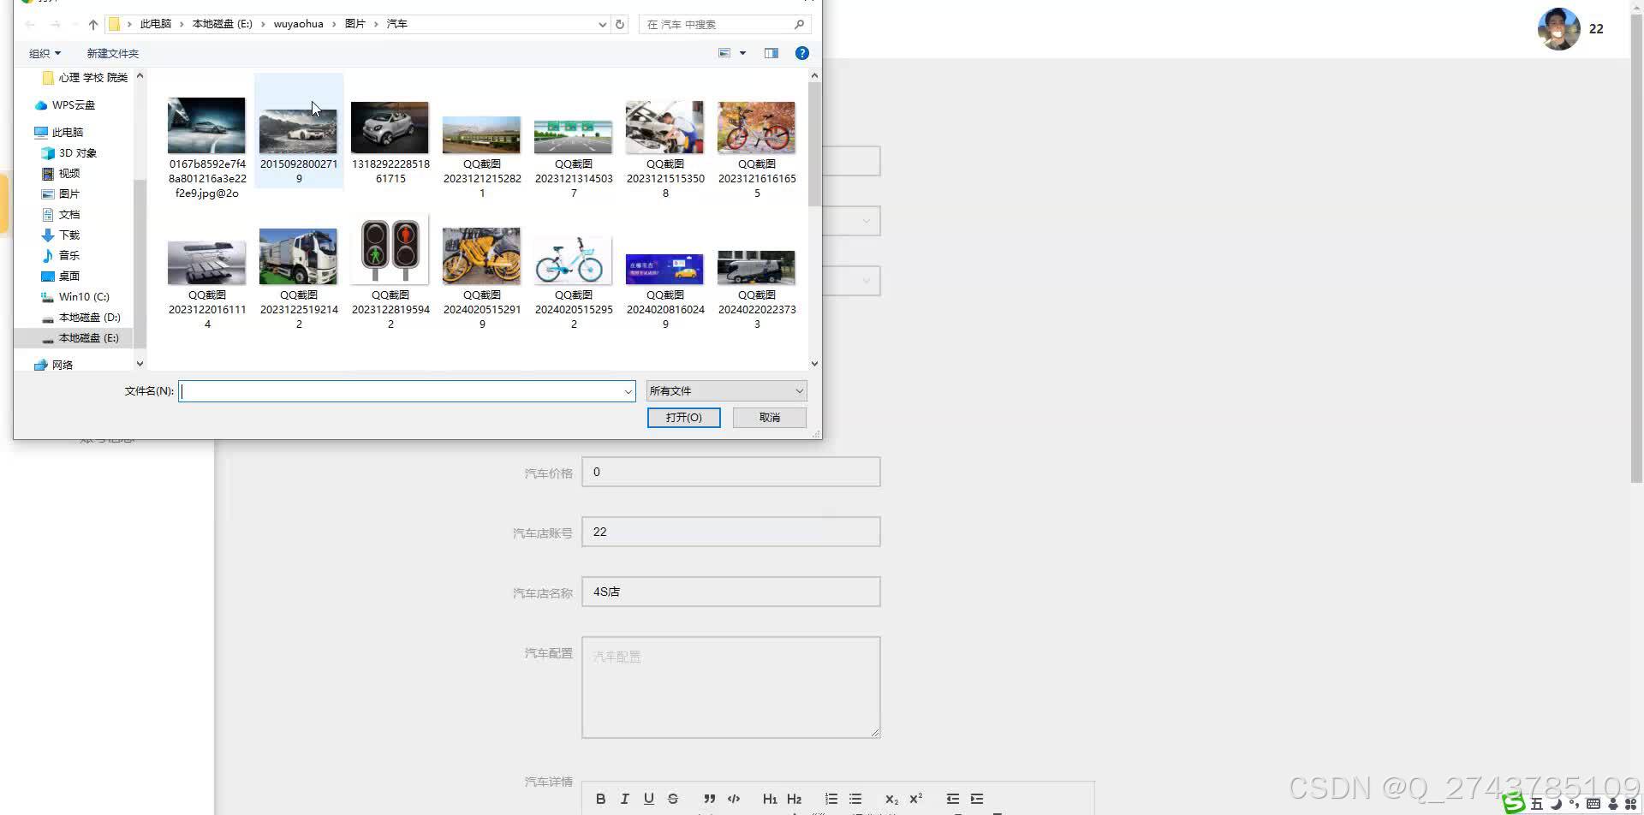
Task: Navigate to 本地磁盘 (E:) in the address bar
Action: coord(222,24)
